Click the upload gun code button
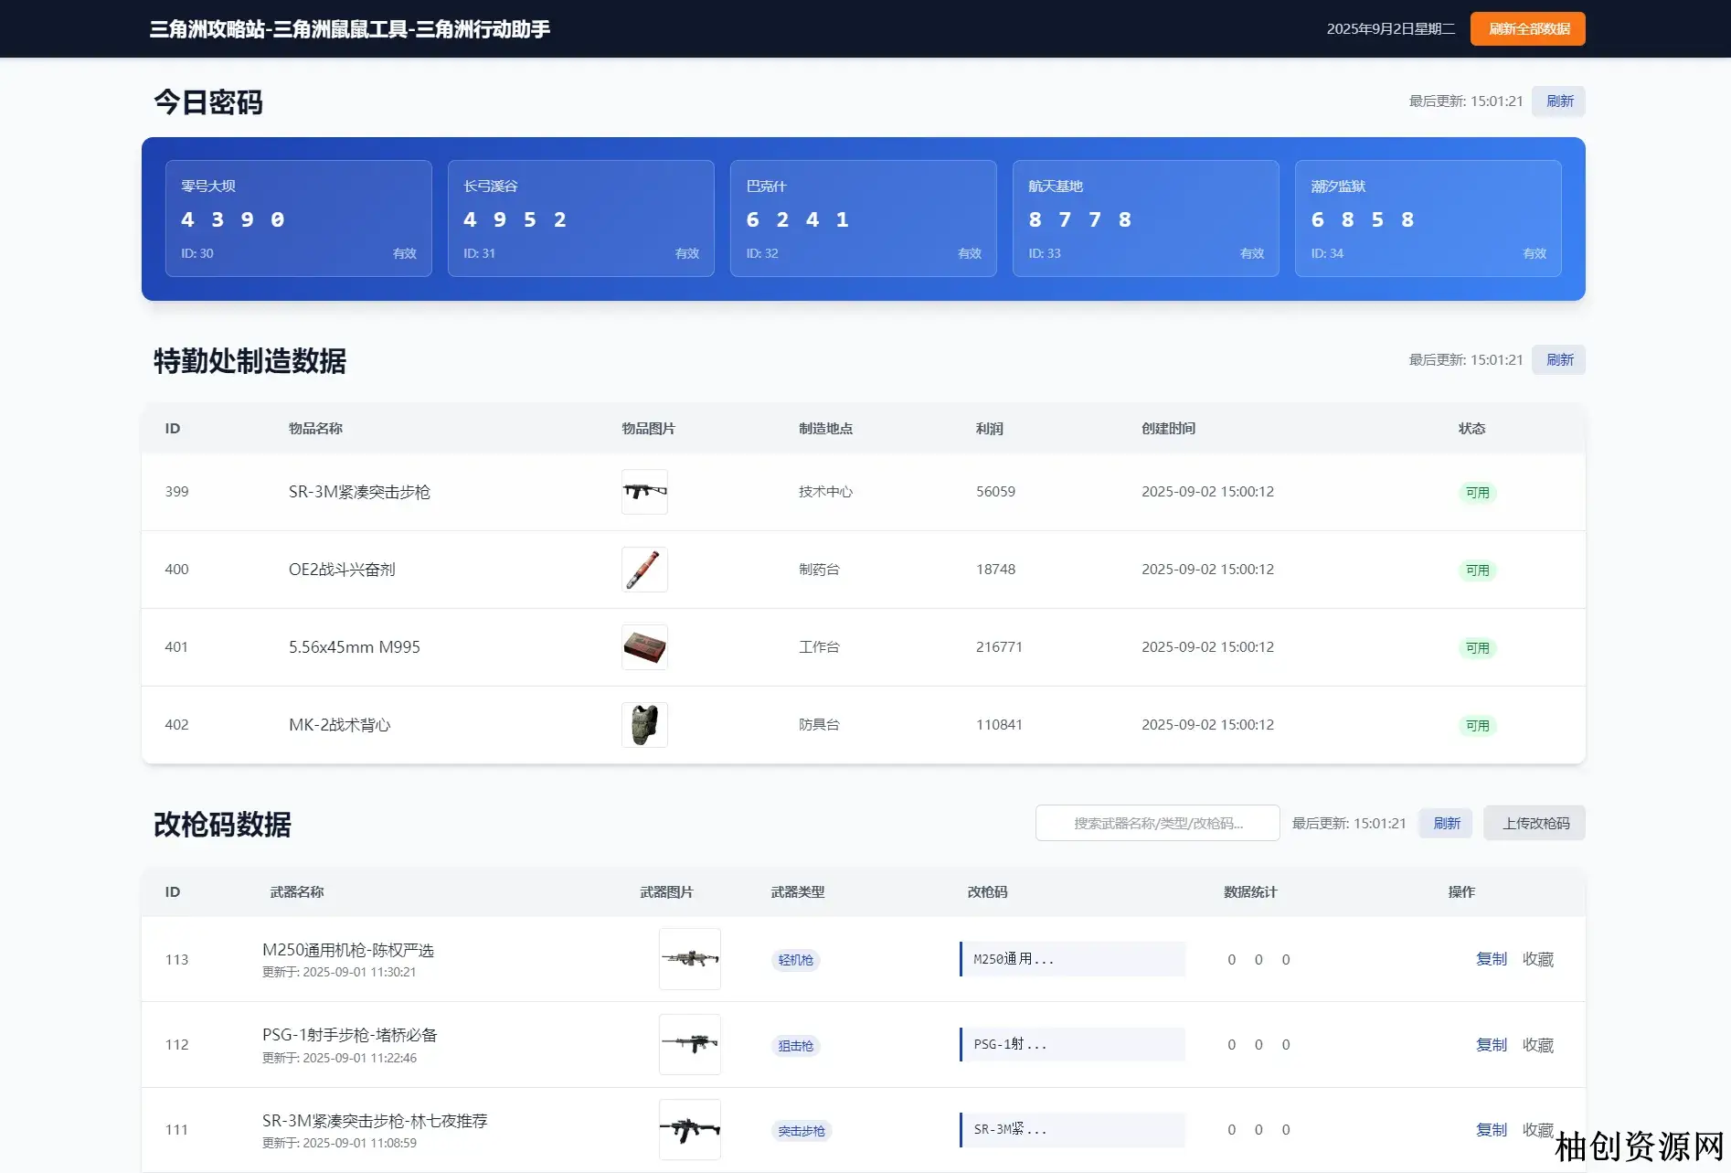This screenshot has height=1173, width=1731. point(1535,824)
